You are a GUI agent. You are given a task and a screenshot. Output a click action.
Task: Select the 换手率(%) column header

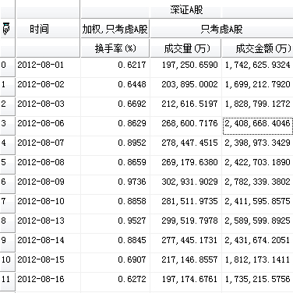115,48
